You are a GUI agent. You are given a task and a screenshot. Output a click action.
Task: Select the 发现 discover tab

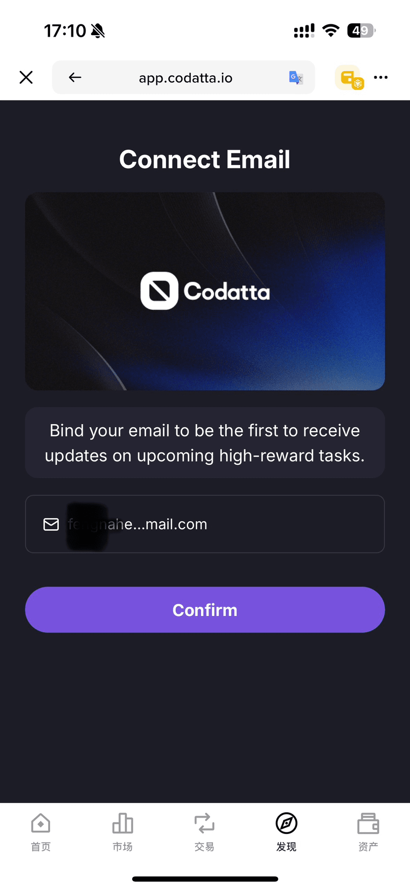(286, 833)
